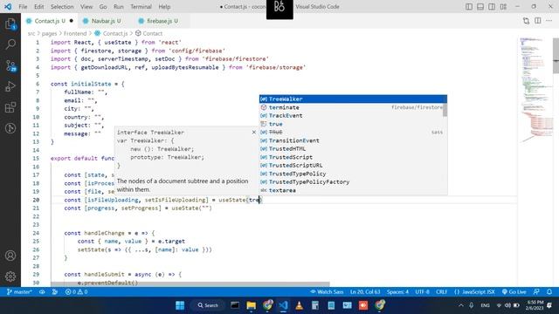559x314 pixels.
Task: Toggle bottom panel layout icon
Action: point(480,7)
